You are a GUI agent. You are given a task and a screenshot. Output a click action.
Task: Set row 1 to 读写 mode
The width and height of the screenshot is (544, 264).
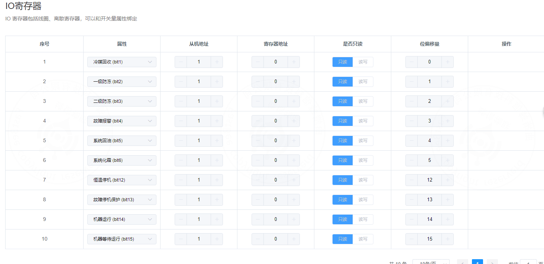coord(363,62)
